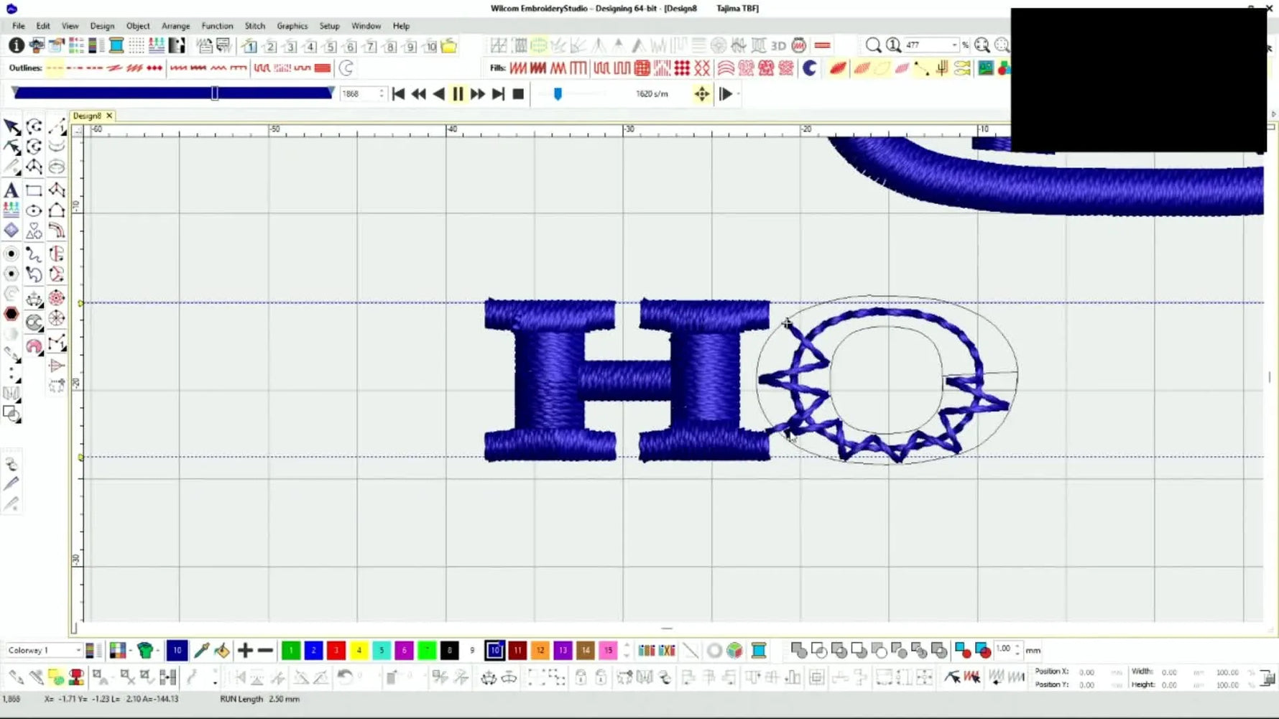Select the Ellipse shape tool

34,210
